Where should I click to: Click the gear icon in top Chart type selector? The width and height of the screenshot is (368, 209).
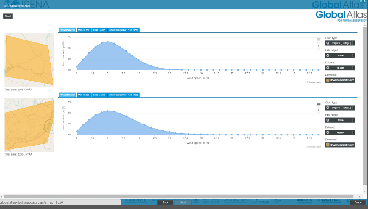point(328,43)
